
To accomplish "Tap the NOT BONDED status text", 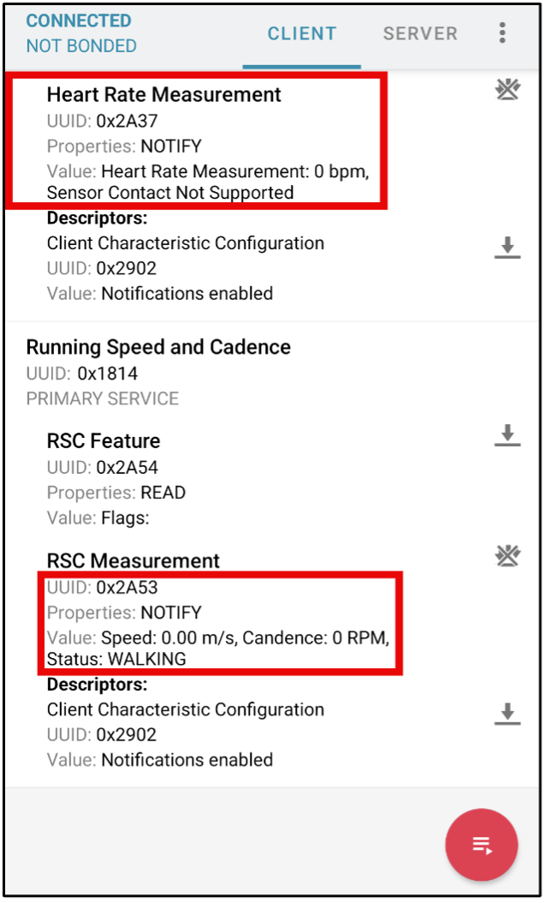I will tap(81, 46).
